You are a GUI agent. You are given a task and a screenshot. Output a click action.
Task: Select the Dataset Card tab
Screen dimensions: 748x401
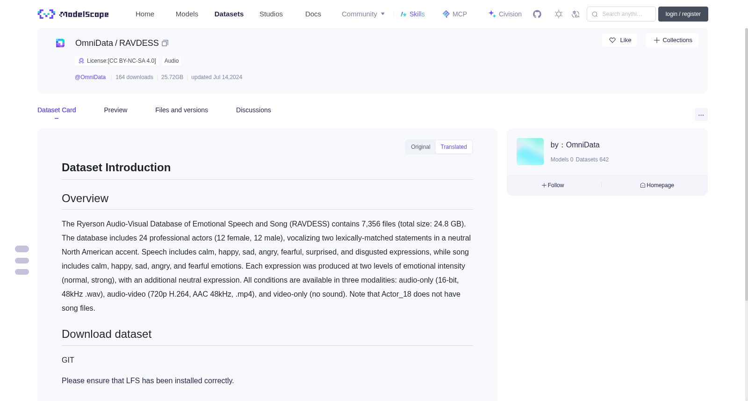click(x=57, y=110)
